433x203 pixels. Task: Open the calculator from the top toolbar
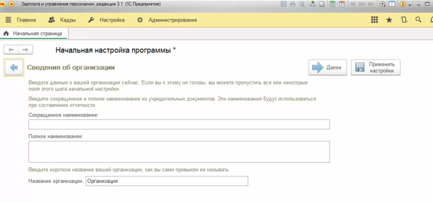(x=332, y=4)
